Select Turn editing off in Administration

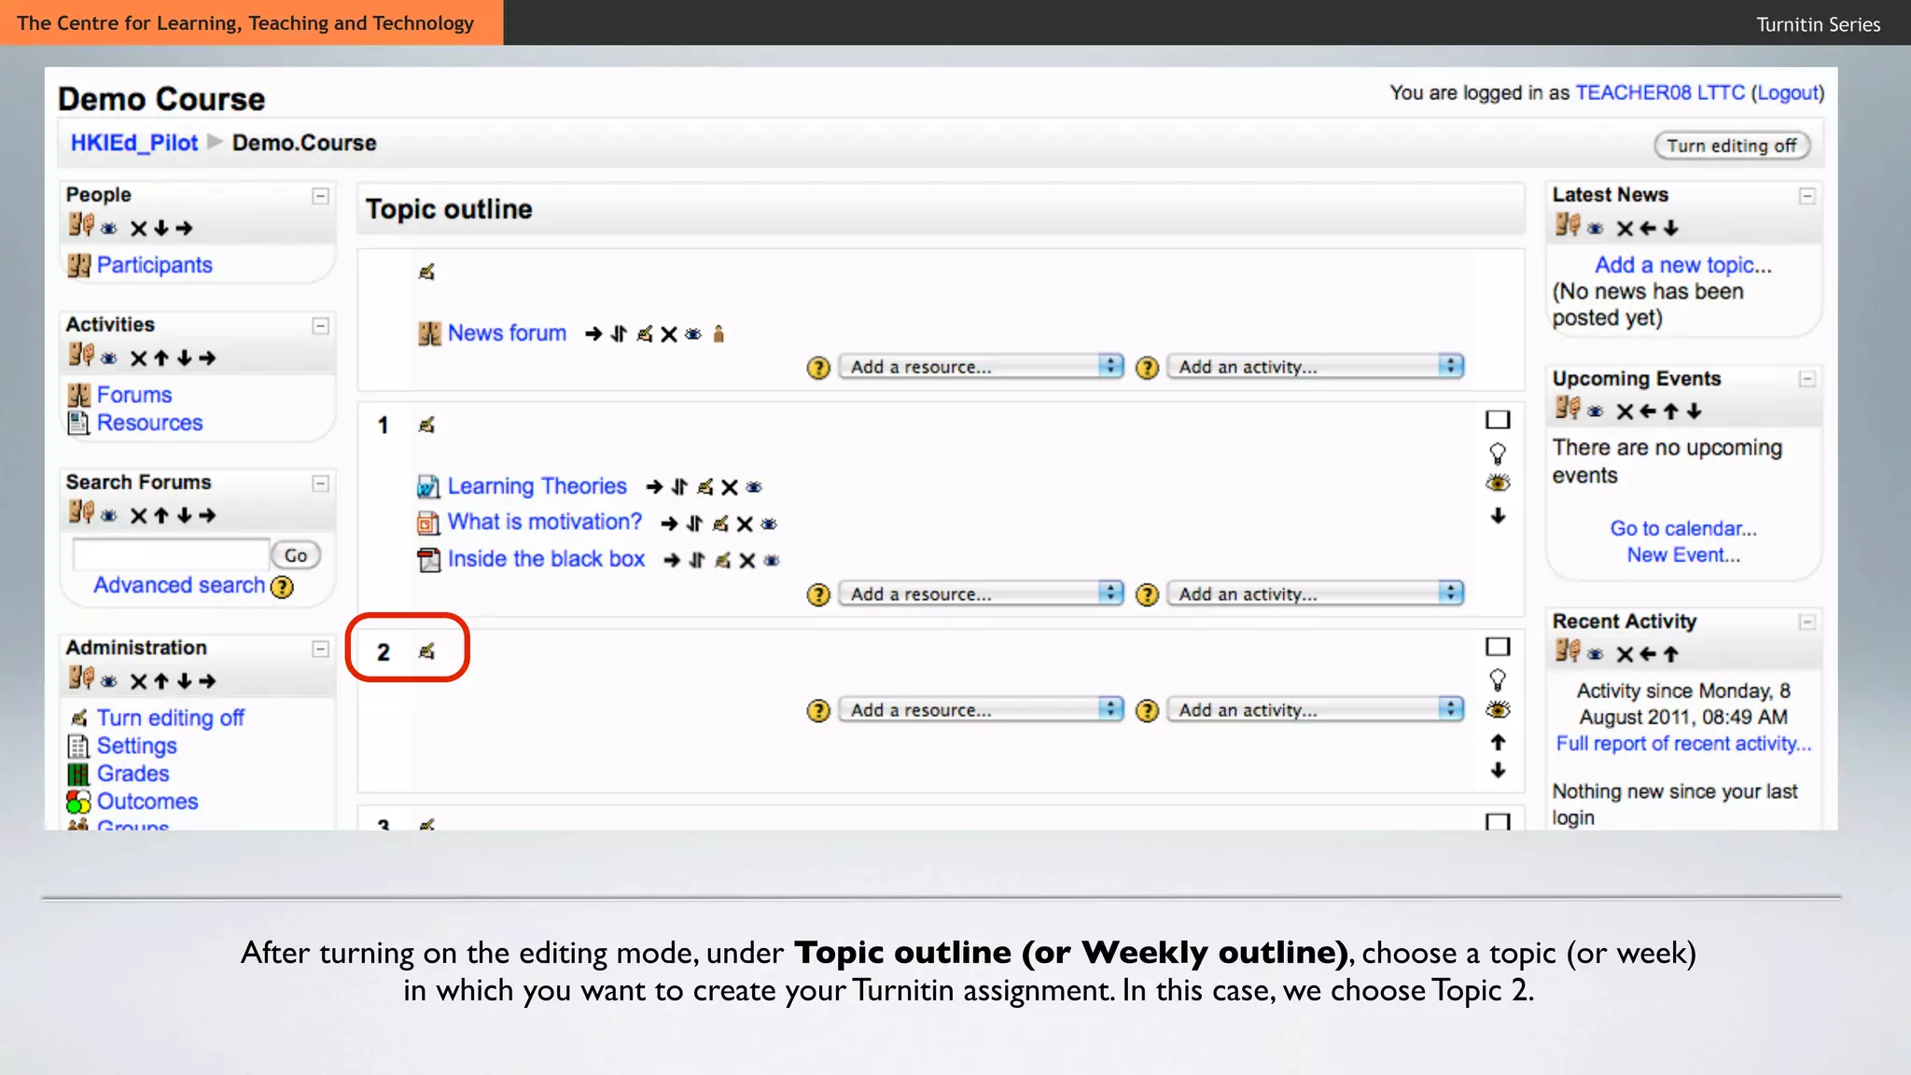(x=170, y=718)
